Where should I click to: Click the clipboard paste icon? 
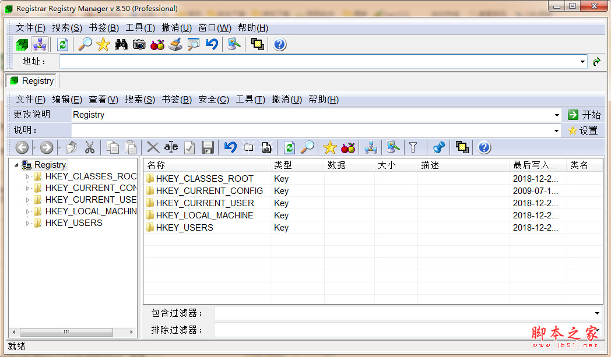131,147
